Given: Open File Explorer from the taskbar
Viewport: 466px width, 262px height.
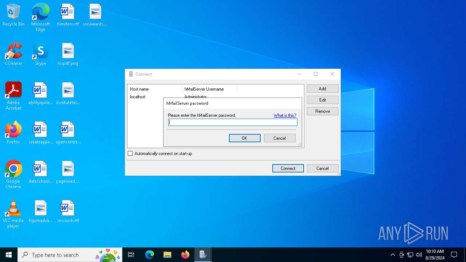Looking at the screenshot, I should click(x=167, y=255).
